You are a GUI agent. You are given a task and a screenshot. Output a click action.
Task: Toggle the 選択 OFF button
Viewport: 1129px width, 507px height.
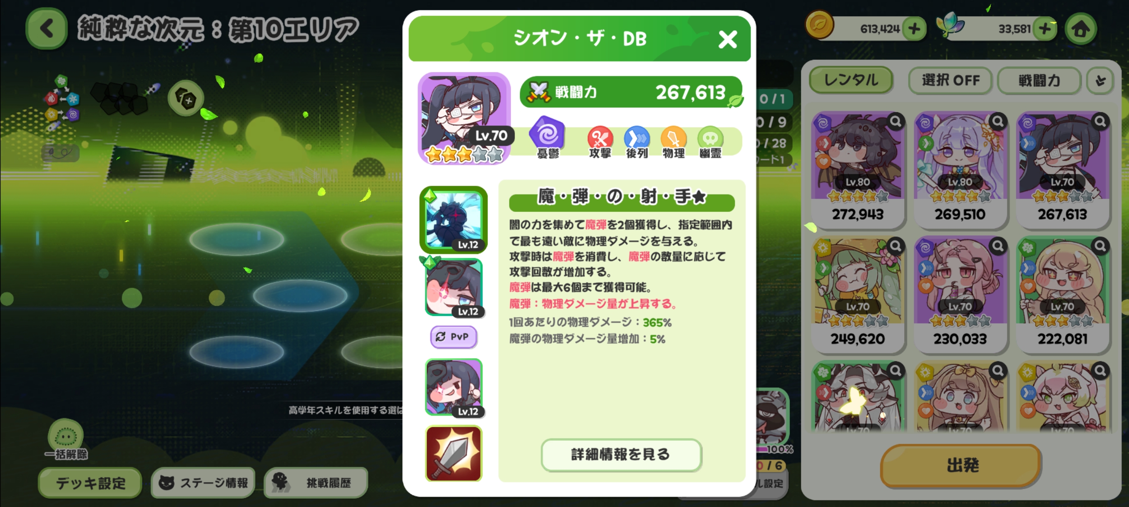pos(950,80)
